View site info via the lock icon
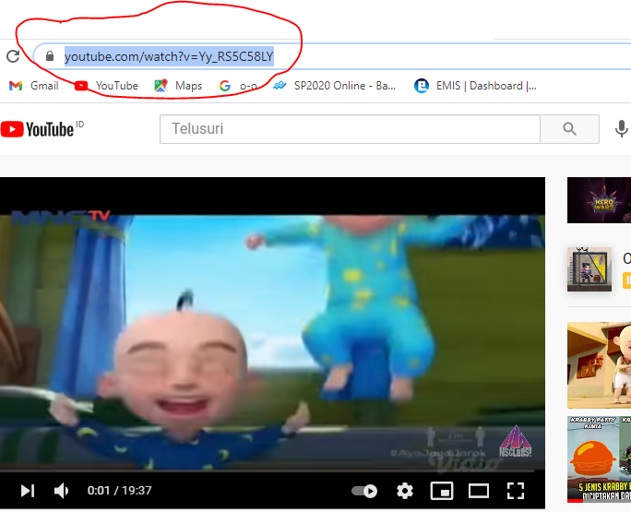 click(x=50, y=56)
